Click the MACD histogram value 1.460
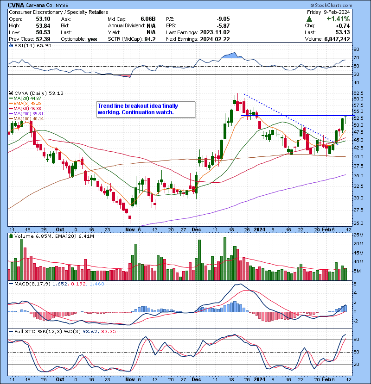This screenshot has height=384, width=371. [x=97, y=284]
